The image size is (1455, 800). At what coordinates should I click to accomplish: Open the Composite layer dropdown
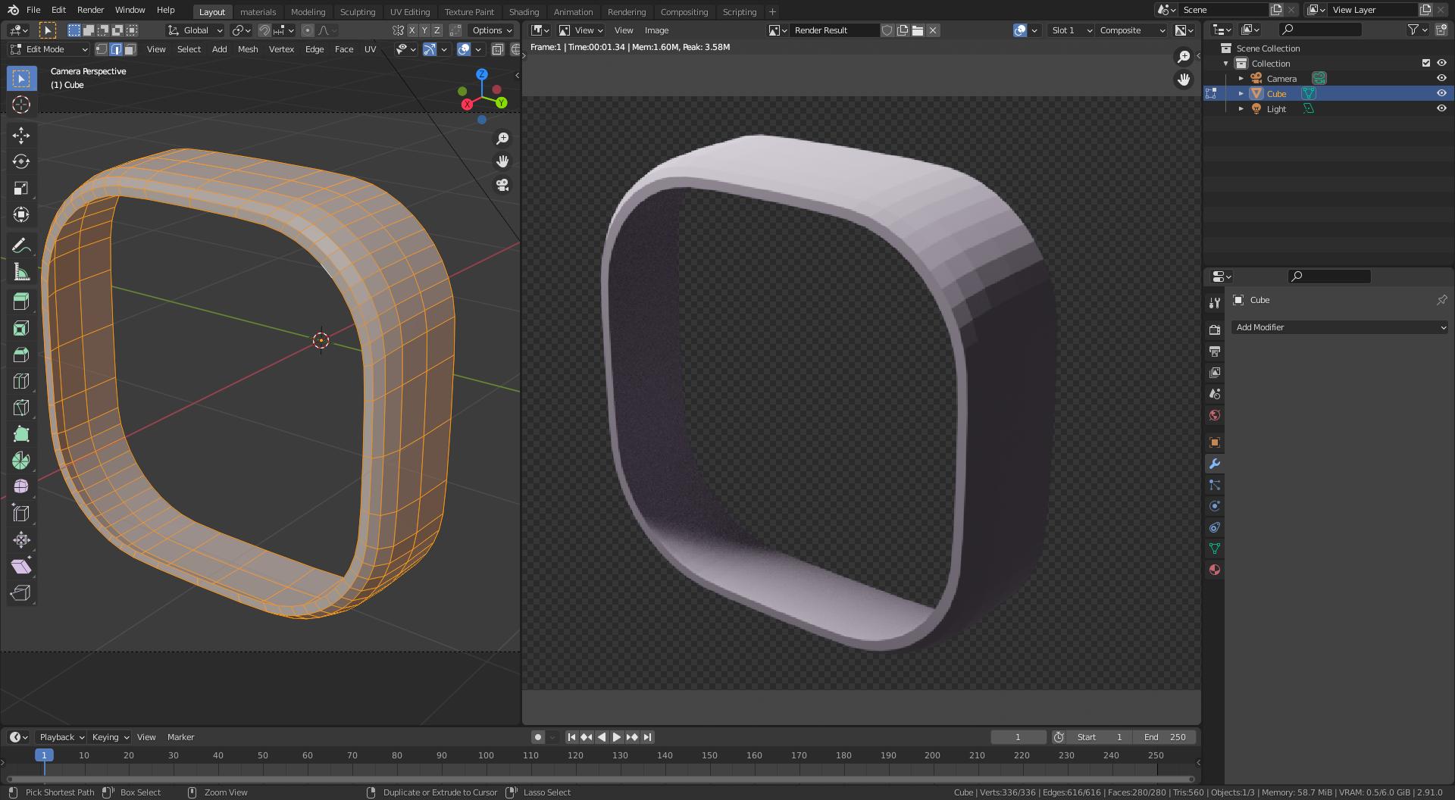[1132, 30]
